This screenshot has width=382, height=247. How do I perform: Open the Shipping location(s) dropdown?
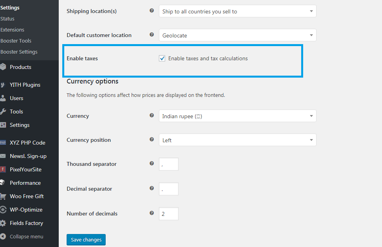pos(238,11)
